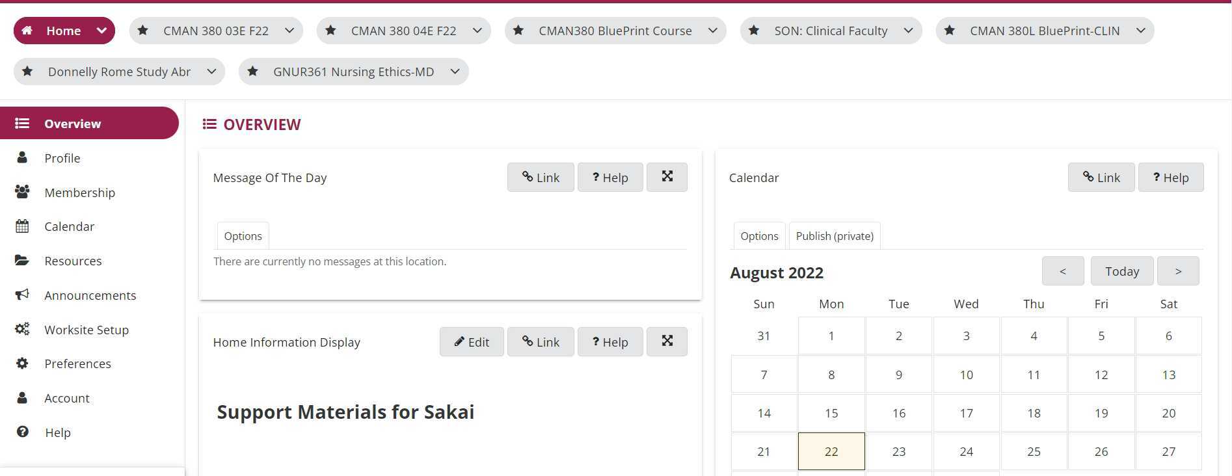Image resolution: width=1232 pixels, height=476 pixels.
Task: Select August 22 in the calendar
Action: point(831,451)
